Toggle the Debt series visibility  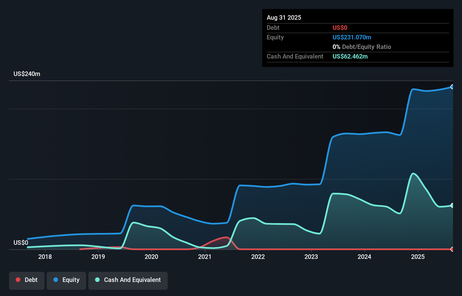[26, 280]
